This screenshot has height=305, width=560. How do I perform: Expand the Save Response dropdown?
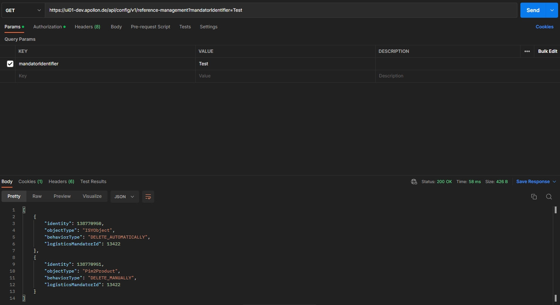554,182
